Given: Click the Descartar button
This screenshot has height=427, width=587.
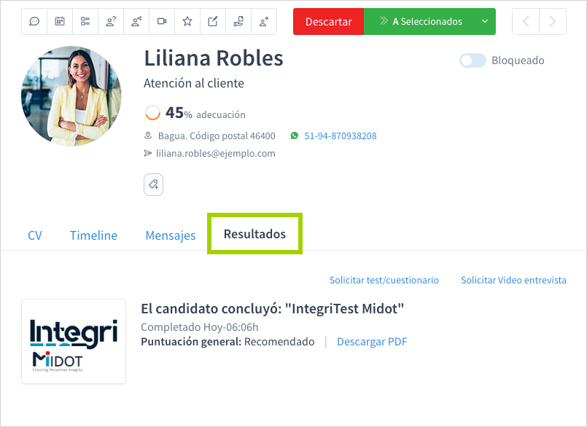Looking at the screenshot, I should click(328, 21).
